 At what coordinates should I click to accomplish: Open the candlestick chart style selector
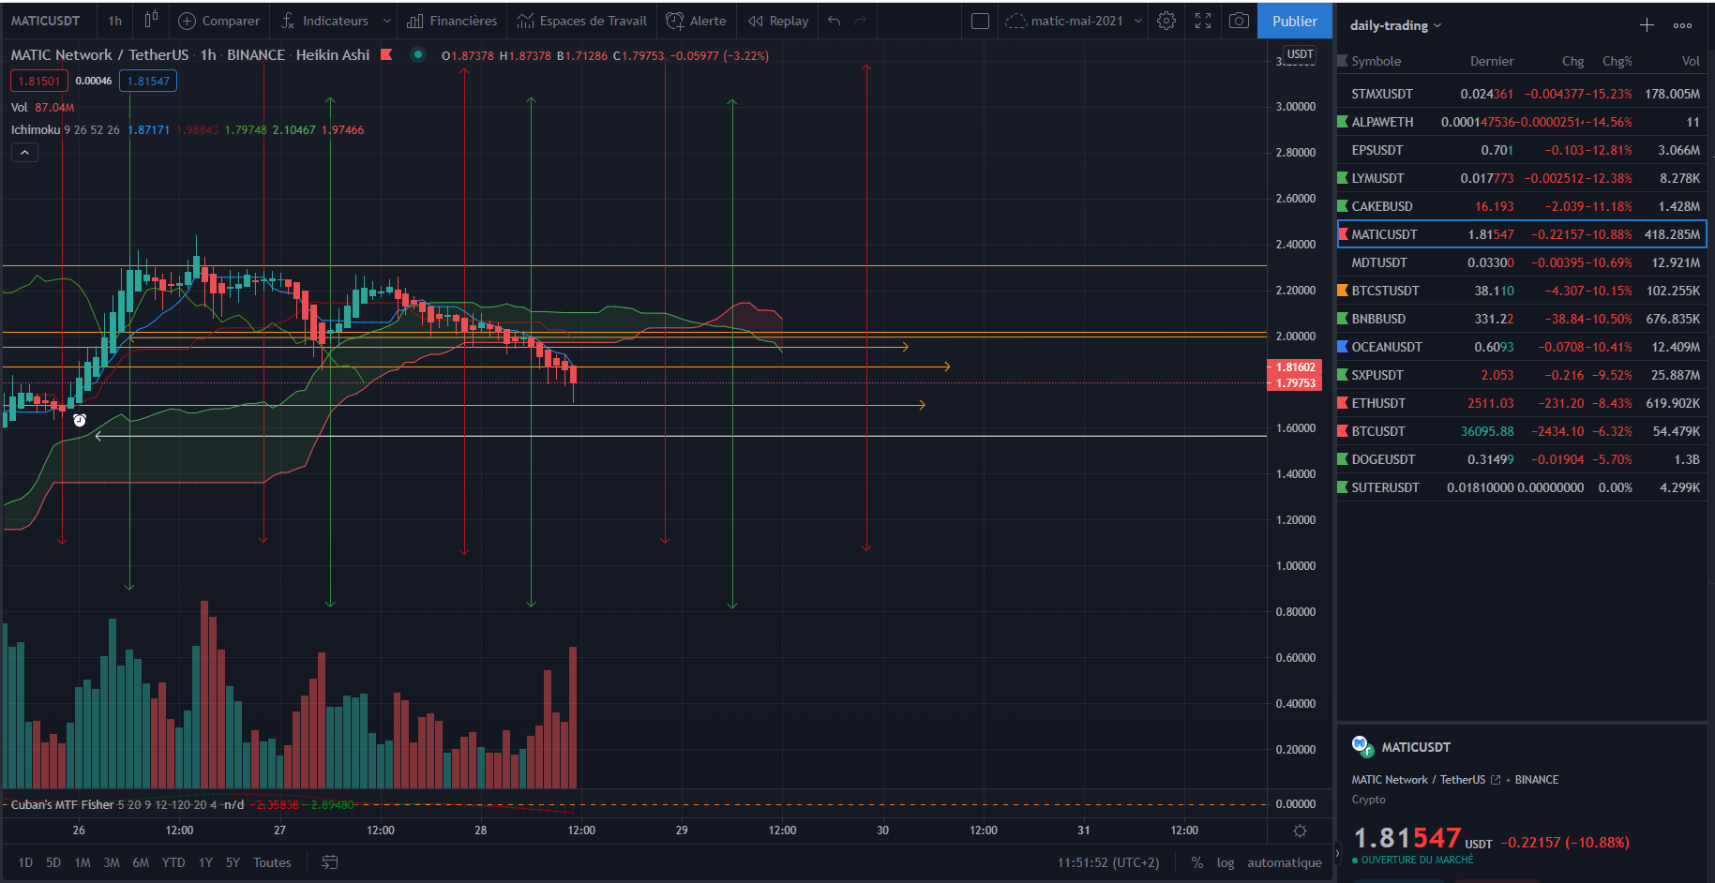pos(150,21)
